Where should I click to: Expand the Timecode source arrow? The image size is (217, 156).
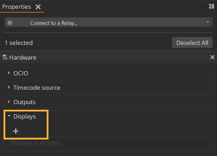(9, 87)
